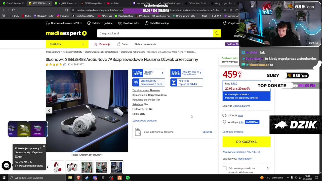Go to the mediaexpert home logo
This screenshot has height=181, width=322.
pyautogui.click(x=66, y=33)
